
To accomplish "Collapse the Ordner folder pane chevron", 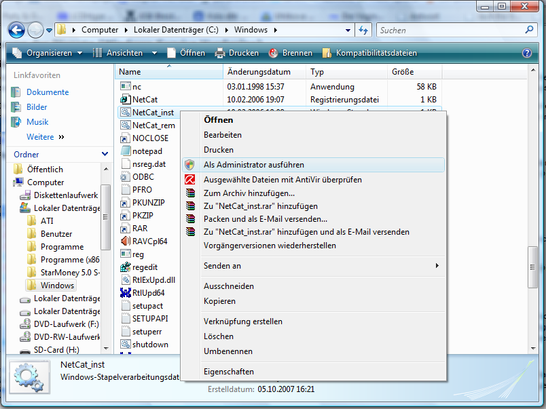I will pos(105,154).
